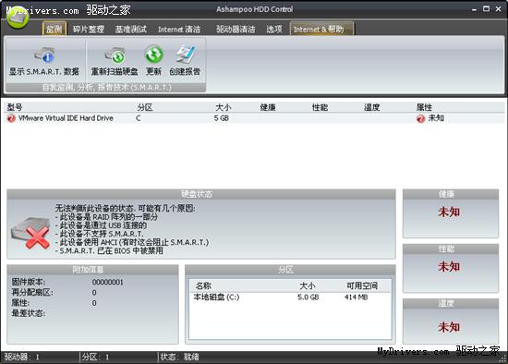The height and width of the screenshot is (364, 508).
Task: Click the 再分配扇区 label
Action: [32, 292]
